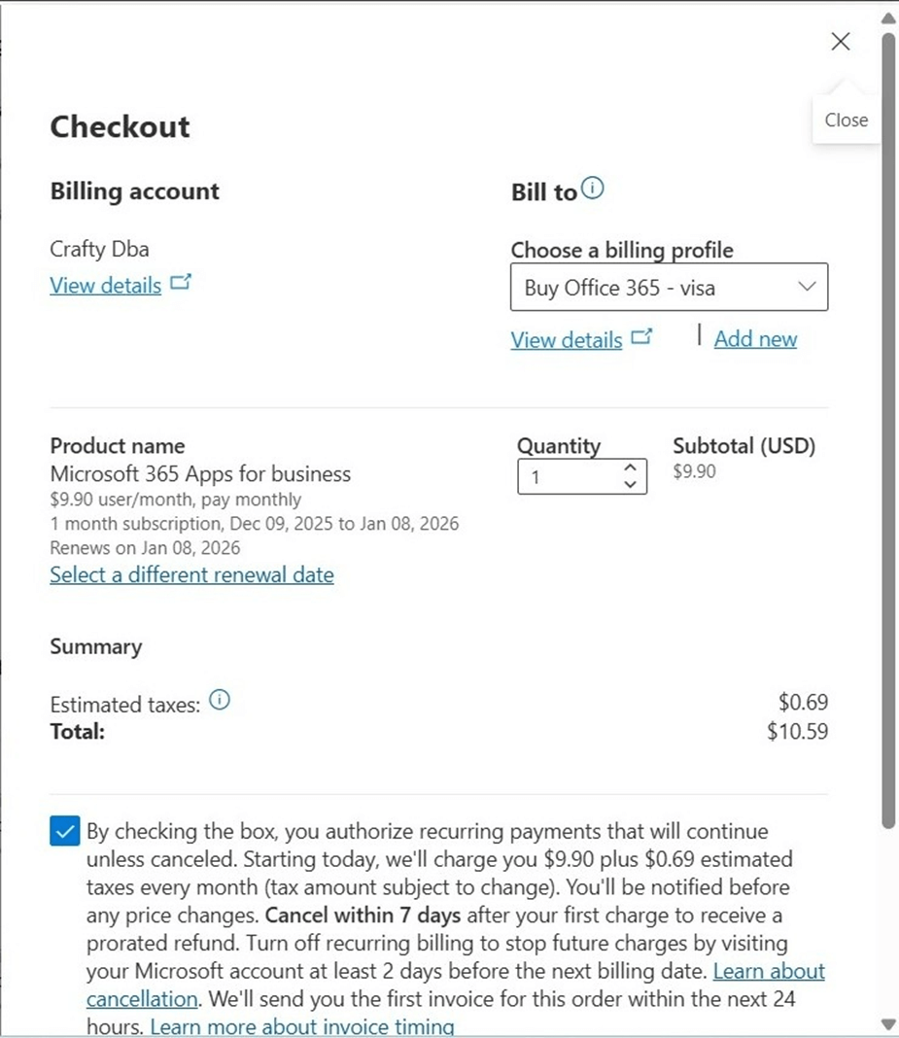The height and width of the screenshot is (1038, 899).
Task: Click the Estimated taxes info icon
Action: (x=220, y=700)
